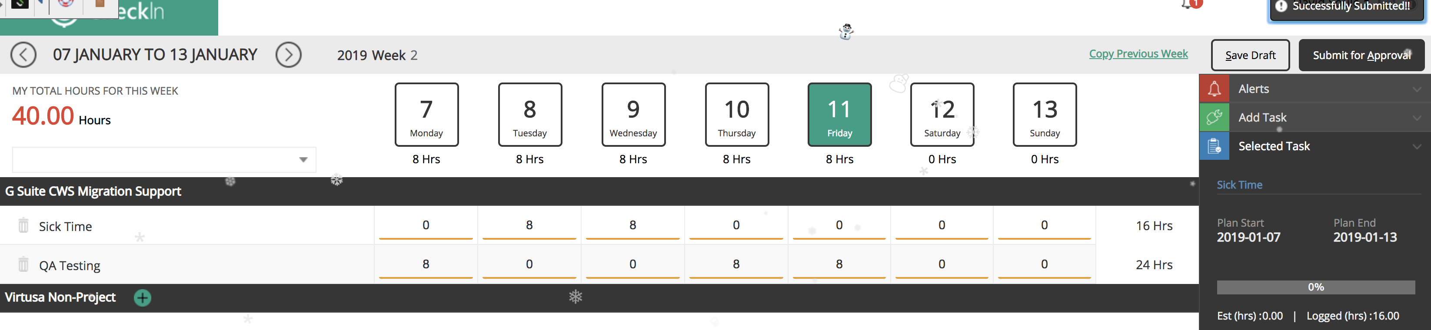Collapse the Selected Task panel chevron
Viewport: 1431px width, 330px height.
pos(1417,146)
